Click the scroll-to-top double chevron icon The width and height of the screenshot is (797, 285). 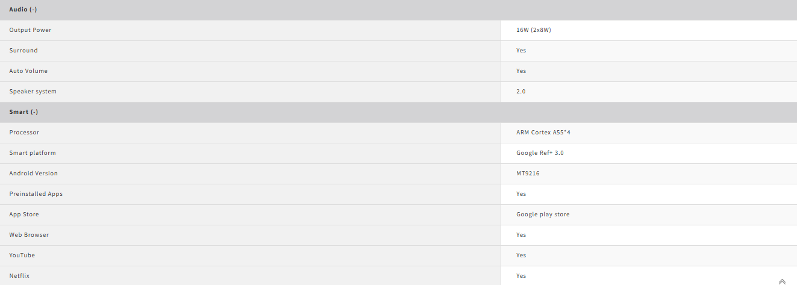(782, 281)
